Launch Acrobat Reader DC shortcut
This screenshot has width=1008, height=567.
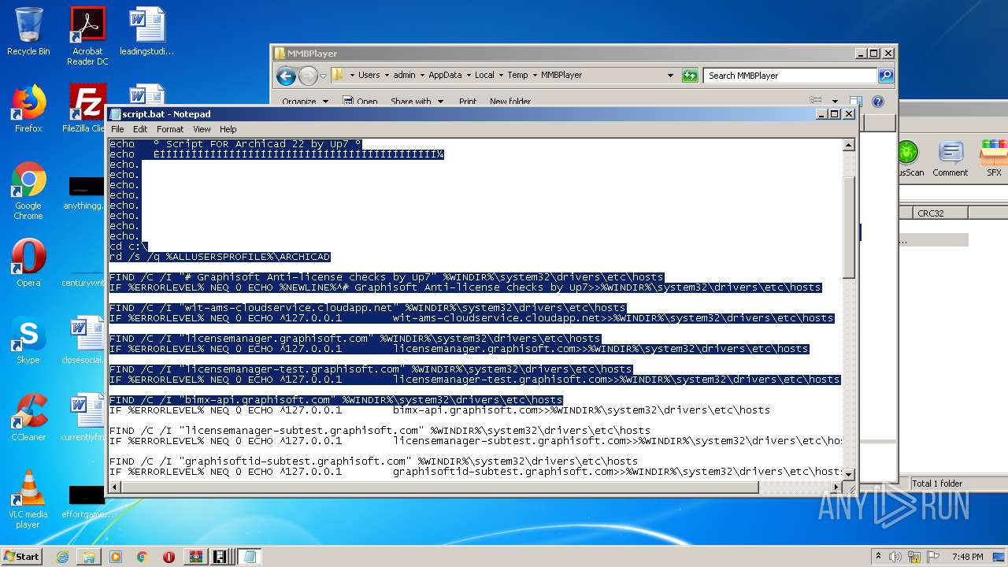(x=87, y=35)
